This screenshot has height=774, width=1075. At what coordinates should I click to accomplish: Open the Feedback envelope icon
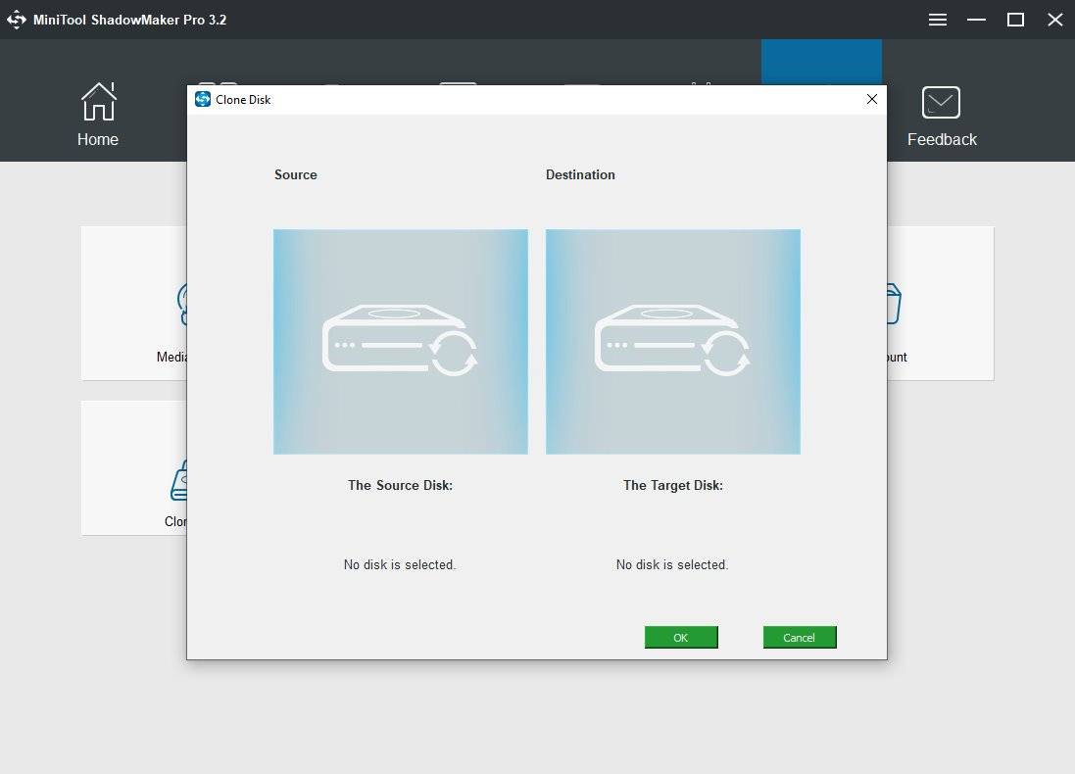[x=941, y=102]
